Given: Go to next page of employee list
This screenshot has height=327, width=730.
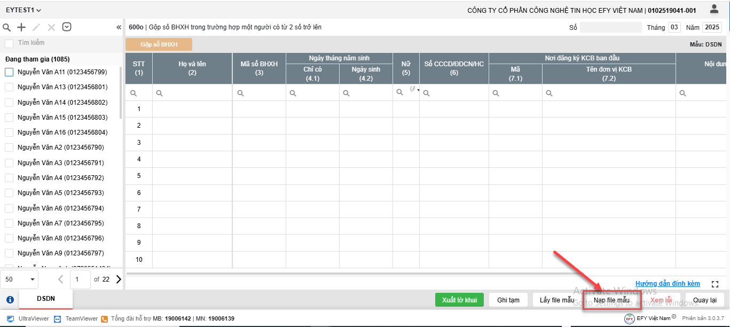Looking at the screenshot, I should click(119, 279).
